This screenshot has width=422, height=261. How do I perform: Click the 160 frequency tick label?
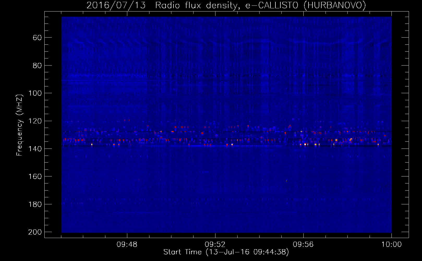pyautogui.click(x=35, y=176)
